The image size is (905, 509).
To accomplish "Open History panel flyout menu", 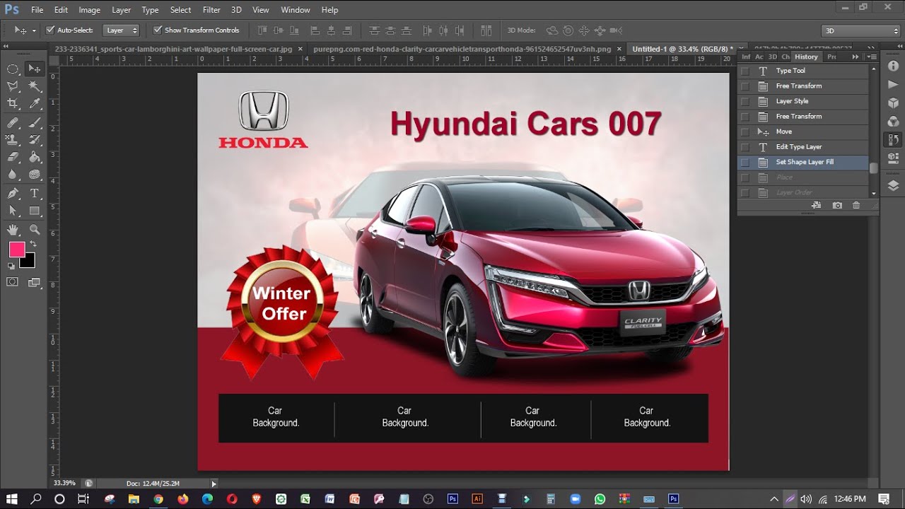I will (871, 57).
